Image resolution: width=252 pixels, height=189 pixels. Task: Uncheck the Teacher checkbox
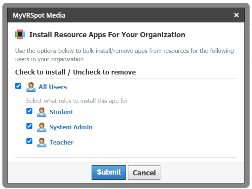[29, 141]
